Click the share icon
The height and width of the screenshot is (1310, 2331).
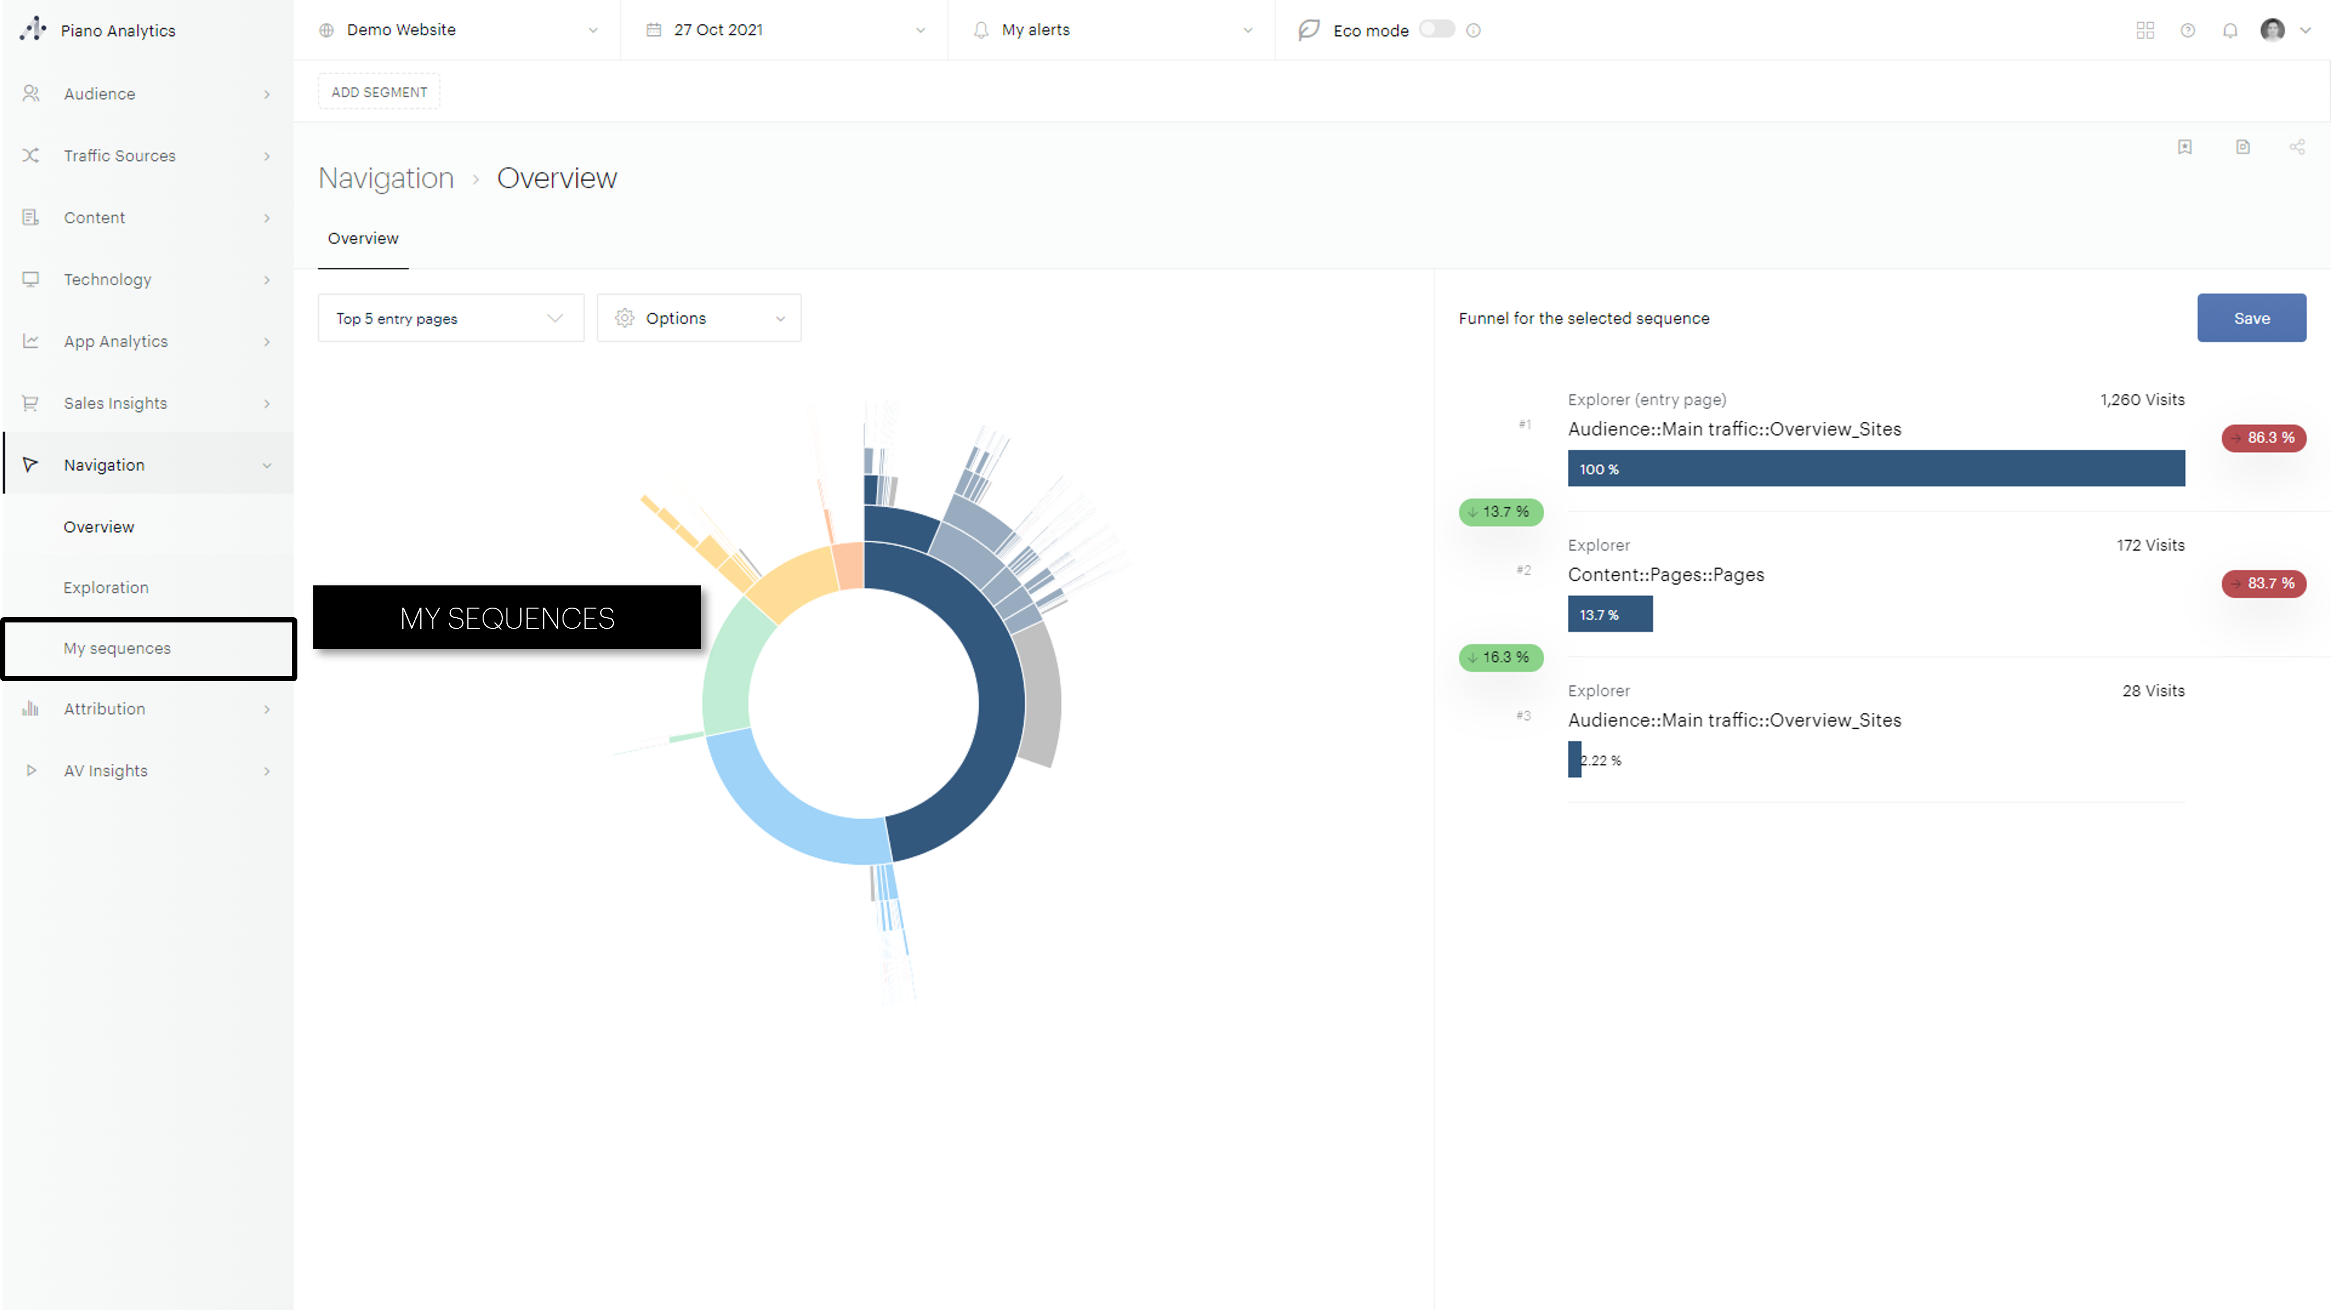pos(2297,147)
